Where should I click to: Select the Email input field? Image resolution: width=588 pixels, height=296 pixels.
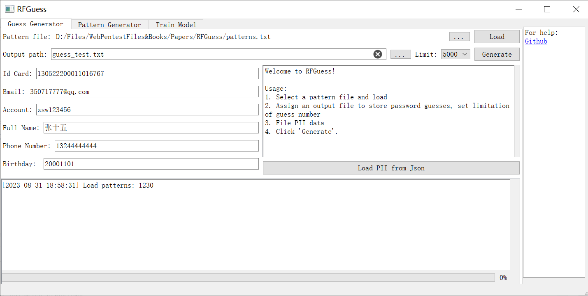coord(144,92)
